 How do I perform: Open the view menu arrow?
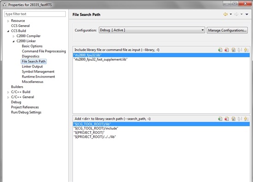[x=247, y=14]
